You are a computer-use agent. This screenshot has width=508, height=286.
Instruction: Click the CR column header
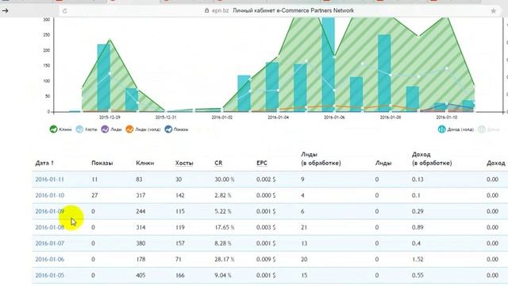pos(218,163)
